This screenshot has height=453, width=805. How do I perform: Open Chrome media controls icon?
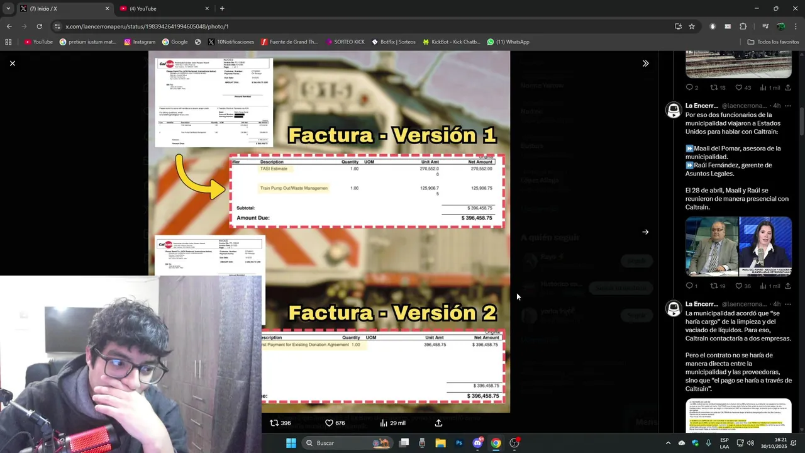pos(765,26)
